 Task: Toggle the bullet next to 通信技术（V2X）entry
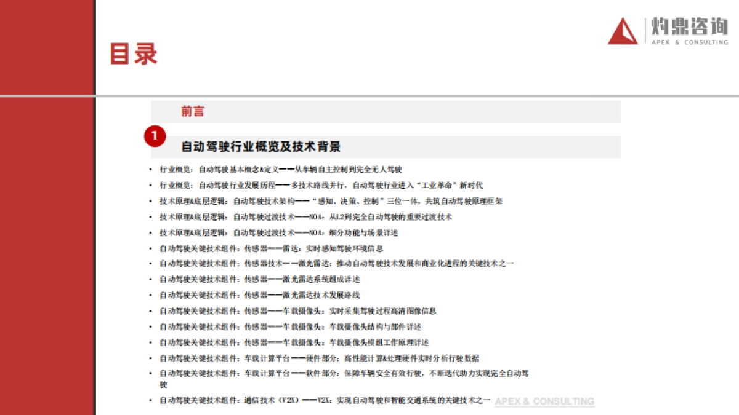[150, 400]
